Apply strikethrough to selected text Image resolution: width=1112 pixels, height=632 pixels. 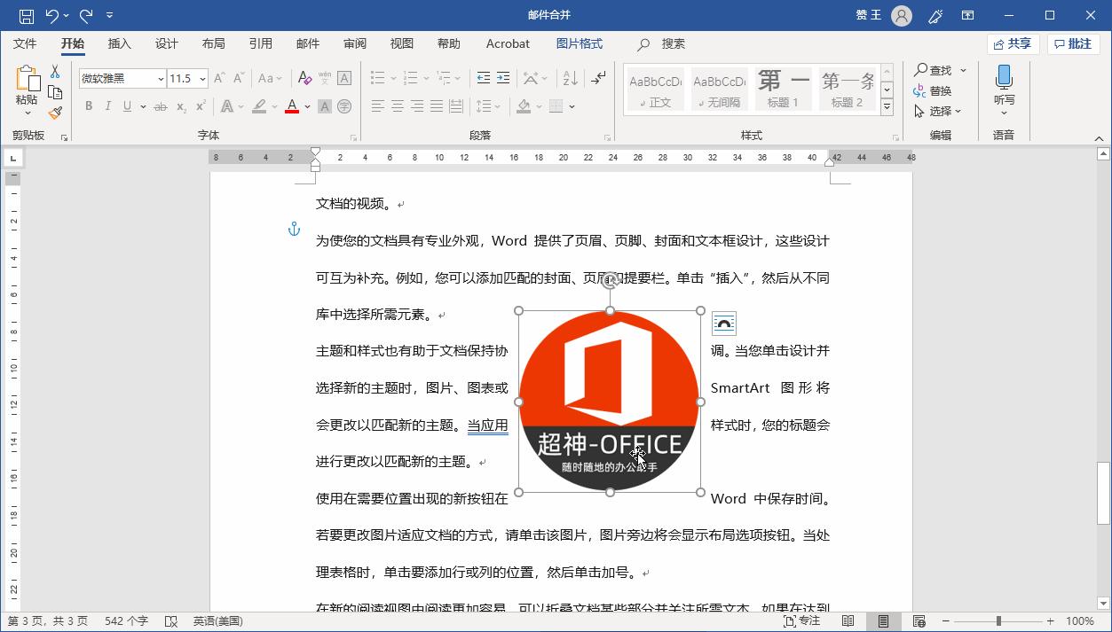[x=160, y=105]
